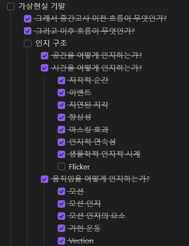Check the 인지 구조 checkbox

pos(28,43)
